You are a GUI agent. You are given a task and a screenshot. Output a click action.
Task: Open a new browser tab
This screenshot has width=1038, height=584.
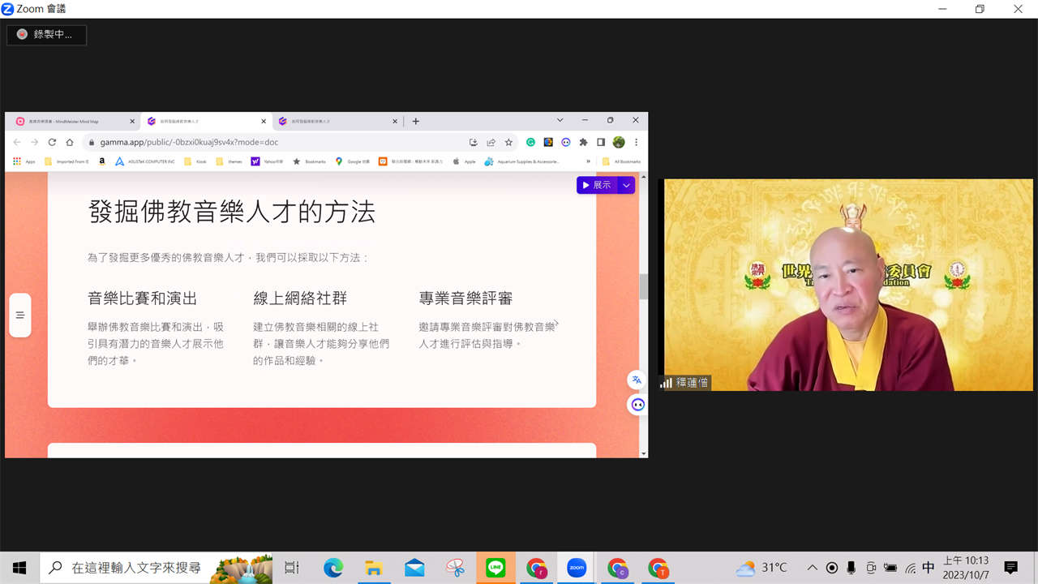tap(416, 122)
